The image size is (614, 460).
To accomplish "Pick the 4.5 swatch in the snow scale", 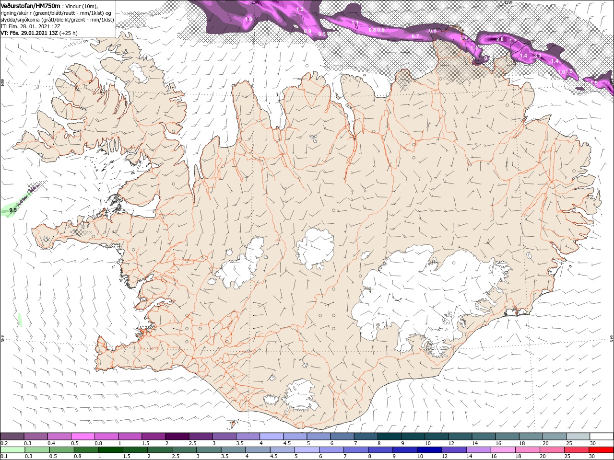I will (x=295, y=436).
